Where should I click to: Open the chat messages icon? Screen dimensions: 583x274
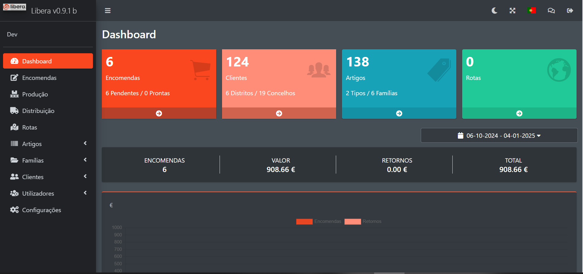coord(551,11)
